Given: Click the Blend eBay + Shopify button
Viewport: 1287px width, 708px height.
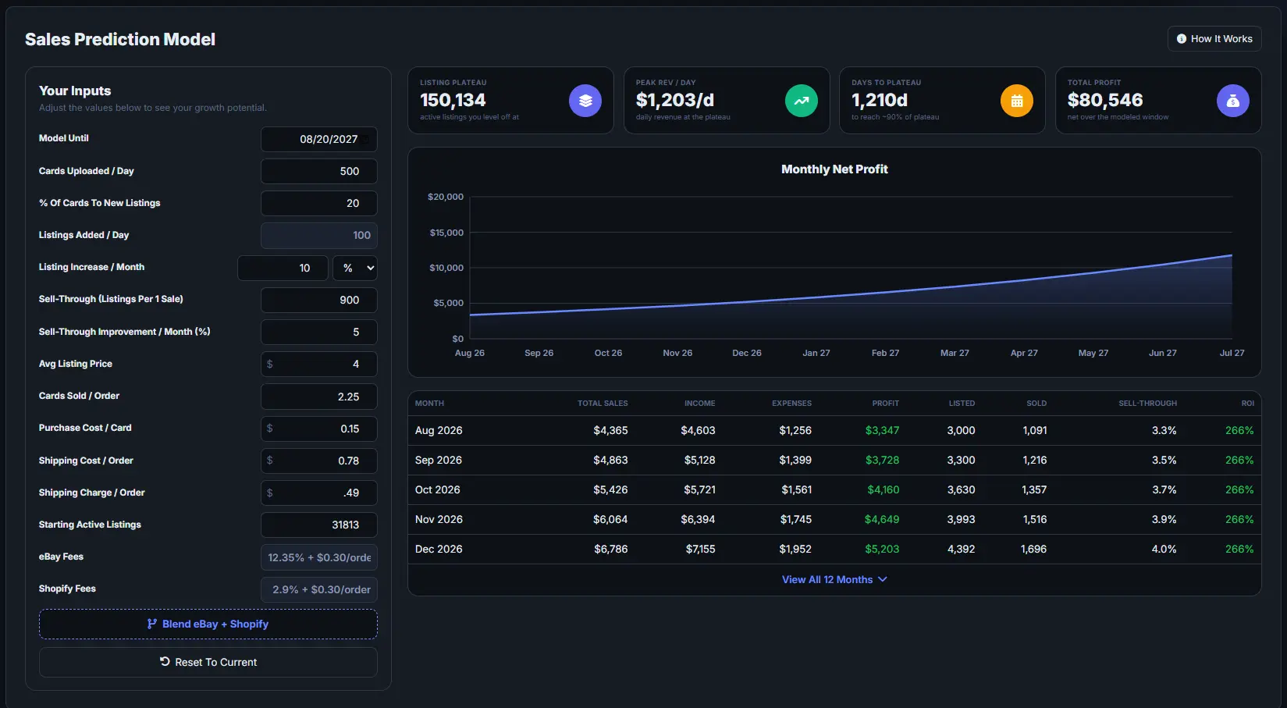Looking at the screenshot, I should pyautogui.click(x=208, y=624).
